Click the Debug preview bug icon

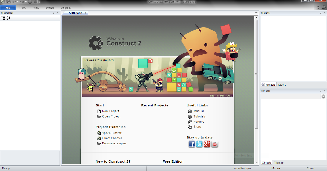pos(35,2)
